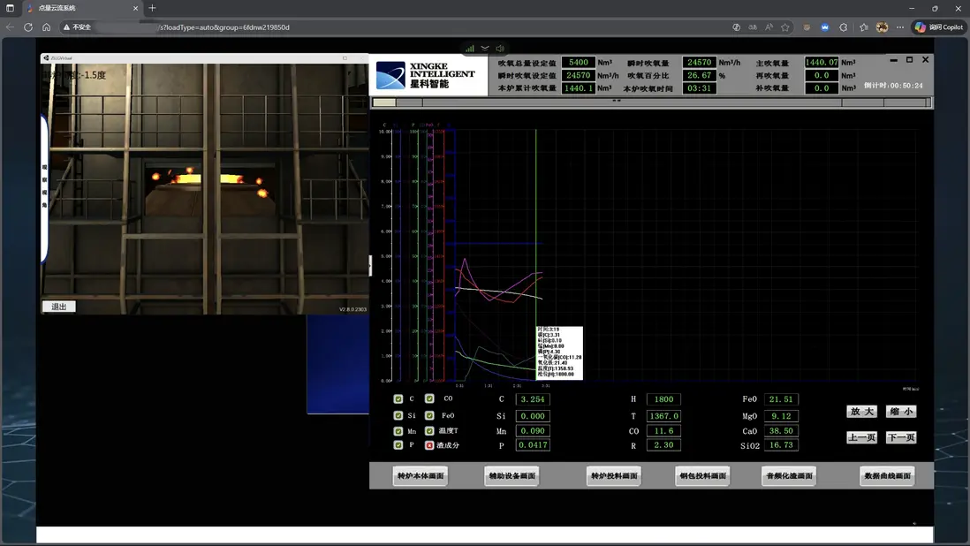970x546 pixels.
Task: Click the 放大 zoom-in button
Action: tap(861, 412)
